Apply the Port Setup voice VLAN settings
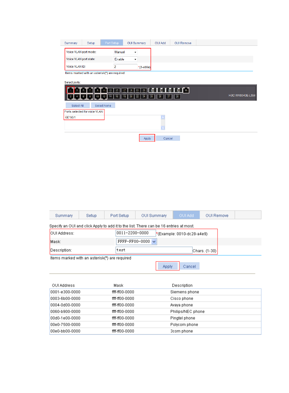 click(147, 138)
